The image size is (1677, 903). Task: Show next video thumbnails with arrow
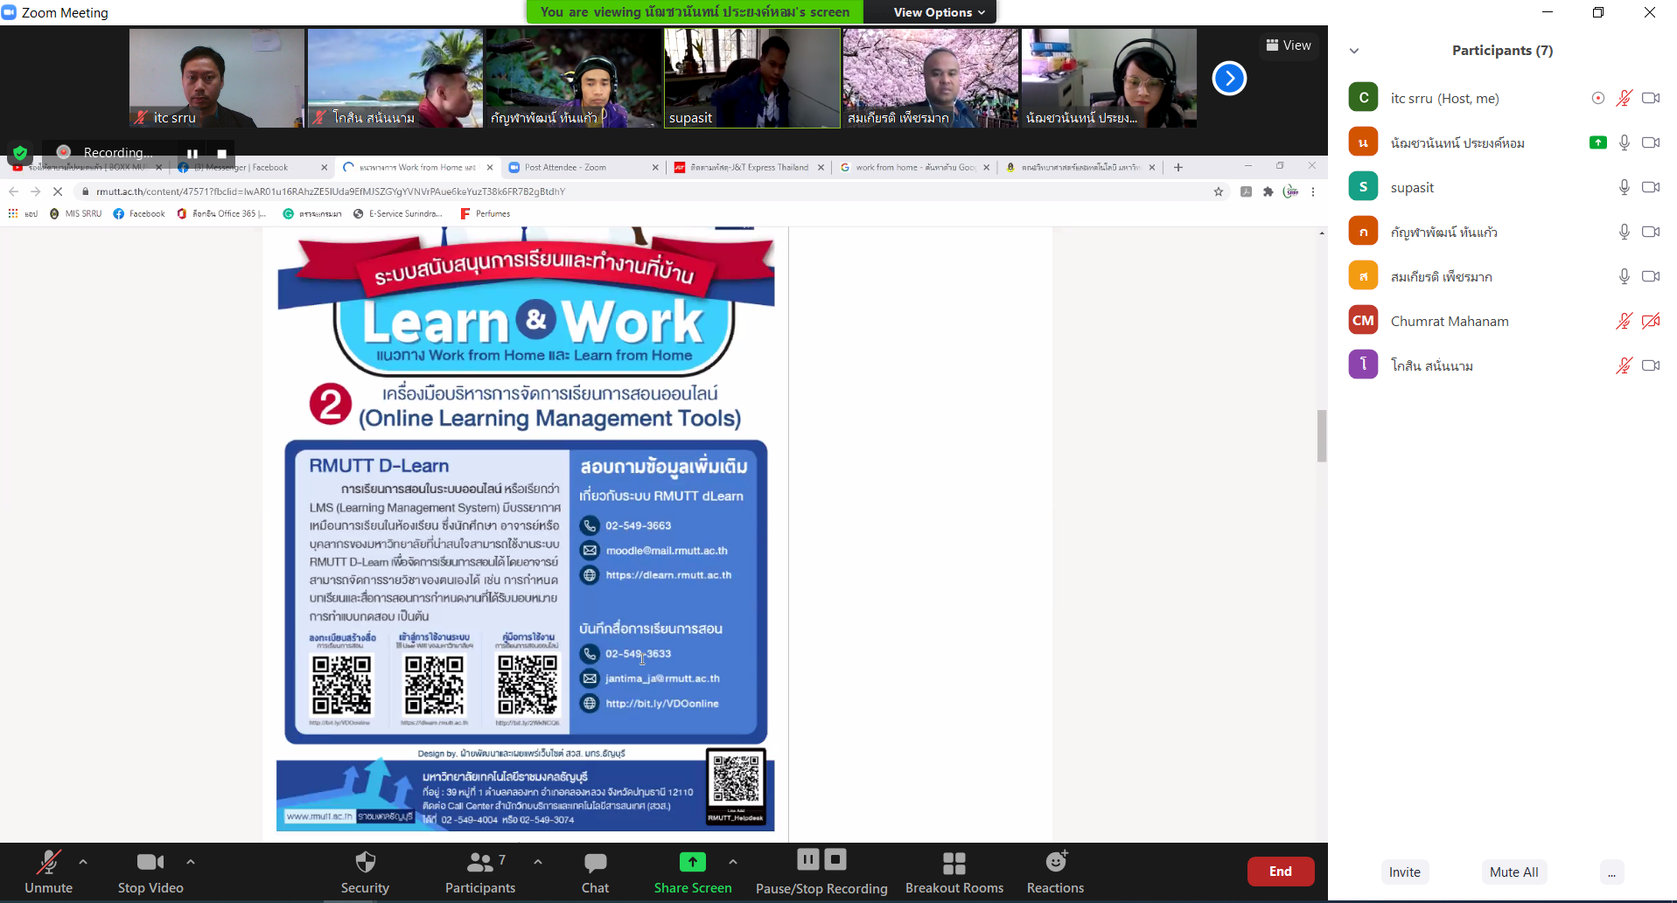1229,79
